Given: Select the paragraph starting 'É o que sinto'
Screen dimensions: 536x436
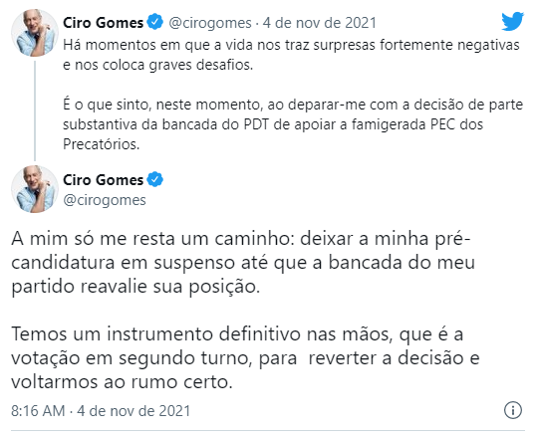Looking at the screenshot, I should (293, 124).
